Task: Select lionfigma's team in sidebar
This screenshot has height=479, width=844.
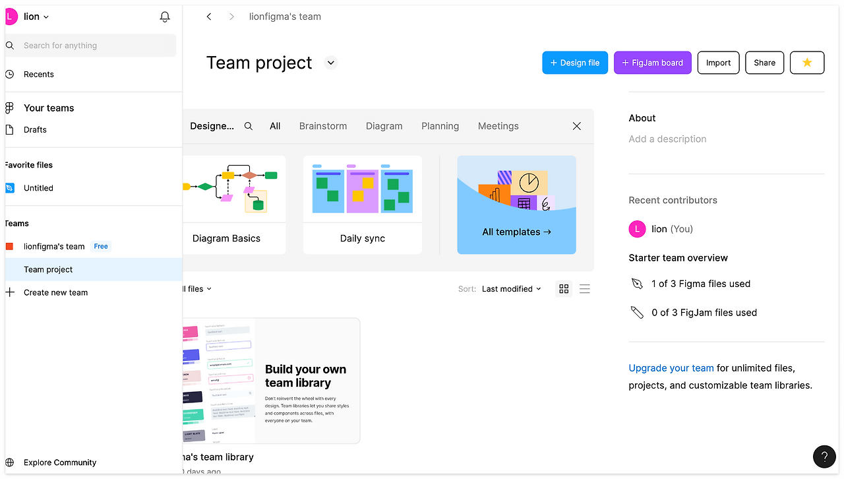Action: tap(54, 247)
